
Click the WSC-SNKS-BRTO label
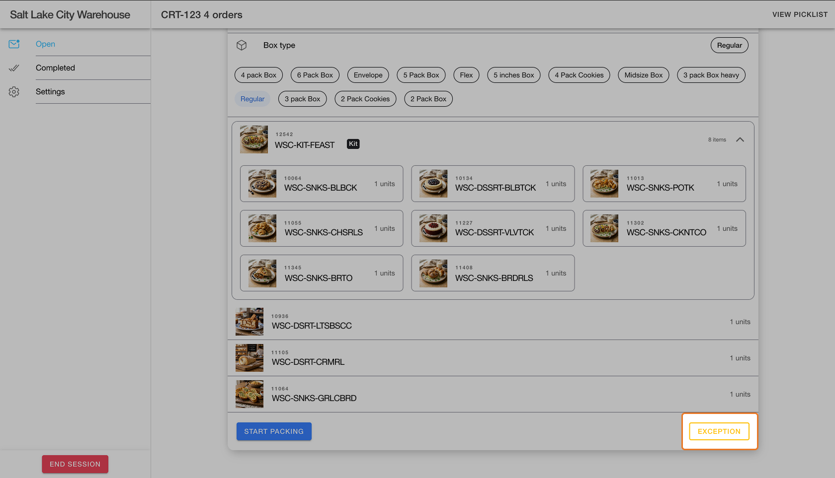(x=319, y=278)
